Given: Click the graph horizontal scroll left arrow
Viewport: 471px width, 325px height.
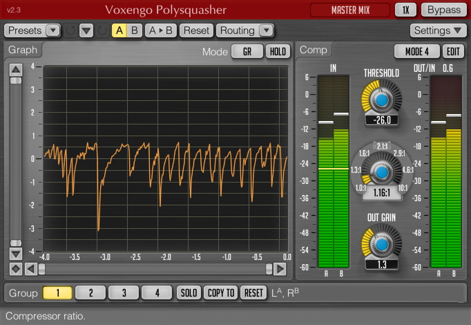Looking at the screenshot, I should pos(31,269).
